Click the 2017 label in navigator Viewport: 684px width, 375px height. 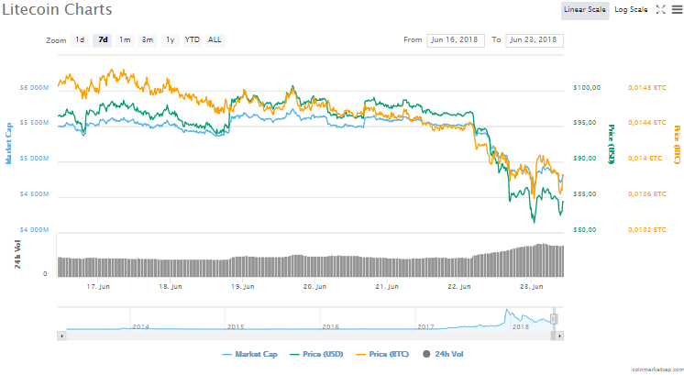click(425, 326)
